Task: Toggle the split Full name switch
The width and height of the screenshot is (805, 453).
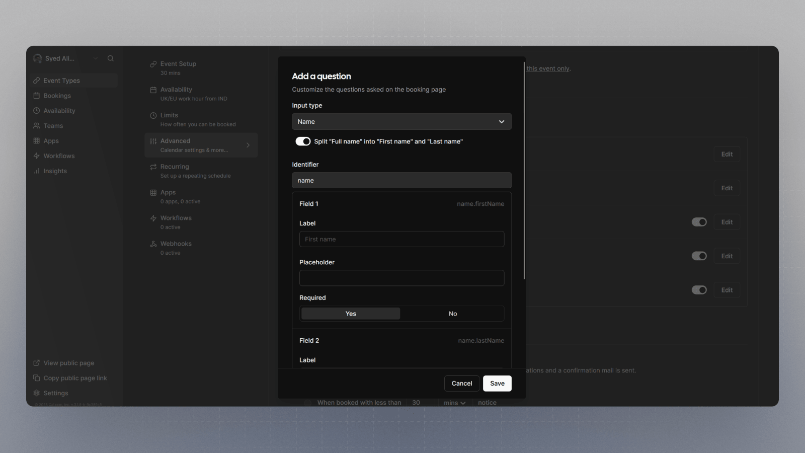Action: pos(303,141)
